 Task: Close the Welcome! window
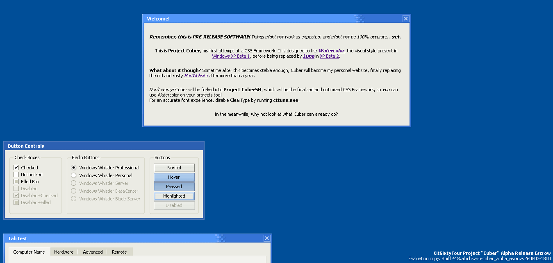[x=405, y=18]
